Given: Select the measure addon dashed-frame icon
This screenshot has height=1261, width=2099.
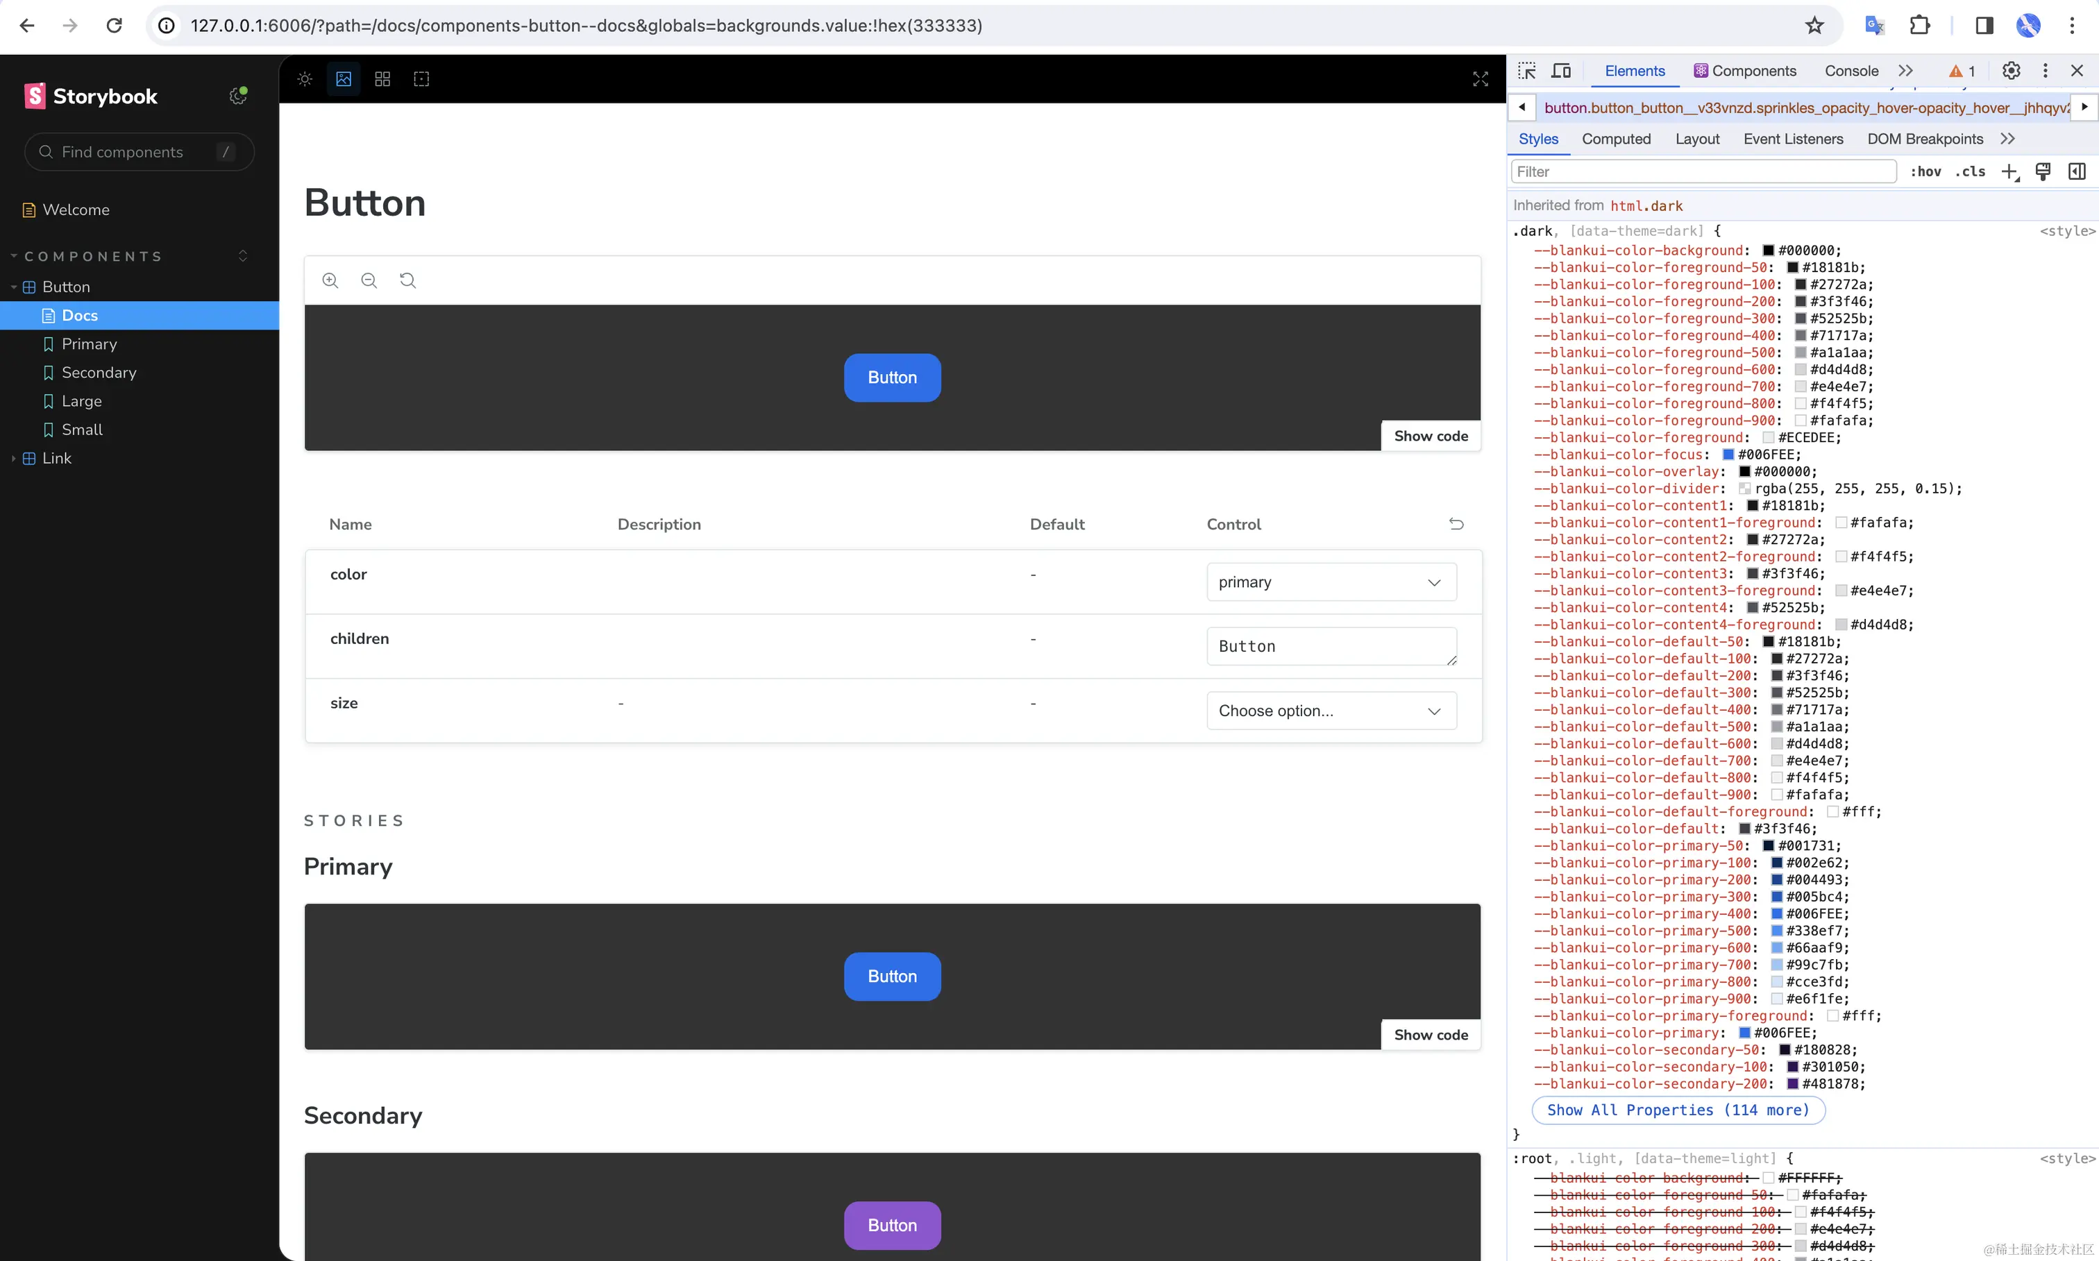Looking at the screenshot, I should 421,78.
